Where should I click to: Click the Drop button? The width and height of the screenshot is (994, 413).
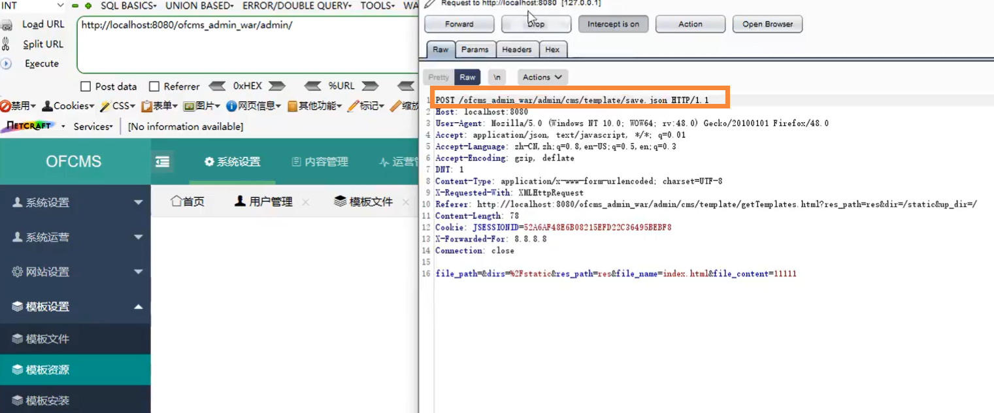click(x=537, y=24)
